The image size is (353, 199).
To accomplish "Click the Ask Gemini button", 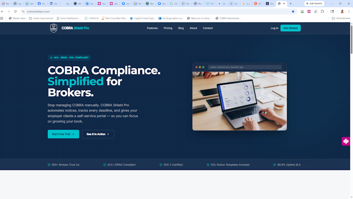I will point(314,4).
